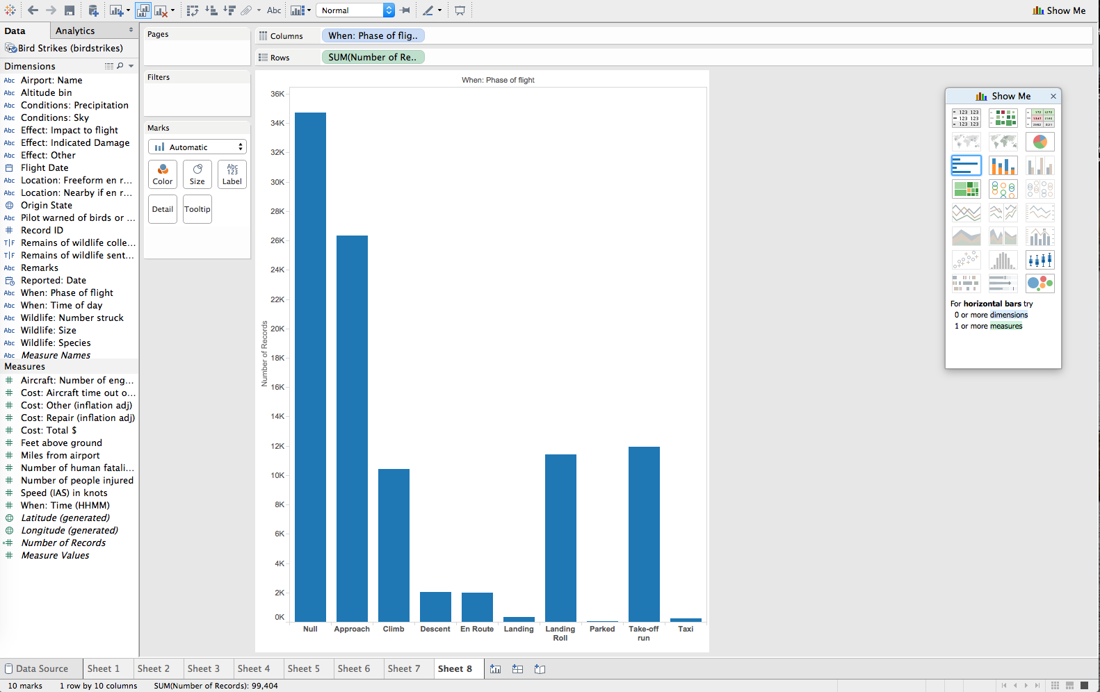Choose the treemap chart in Show Me

click(966, 189)
